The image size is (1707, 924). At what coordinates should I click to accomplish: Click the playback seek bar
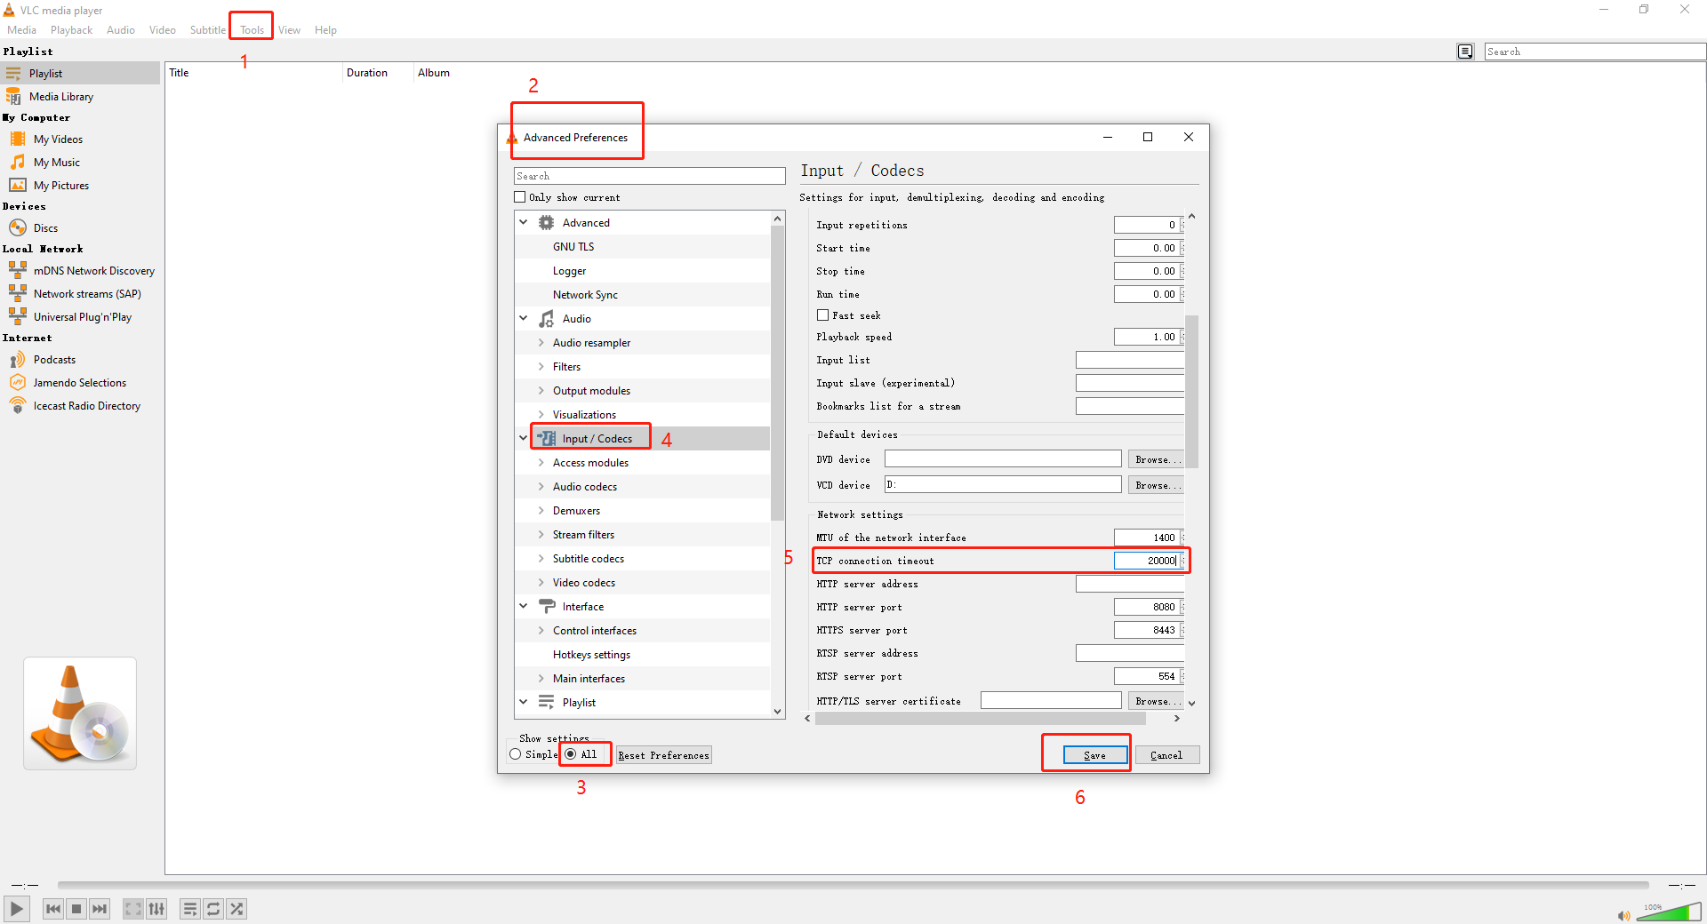853,885
